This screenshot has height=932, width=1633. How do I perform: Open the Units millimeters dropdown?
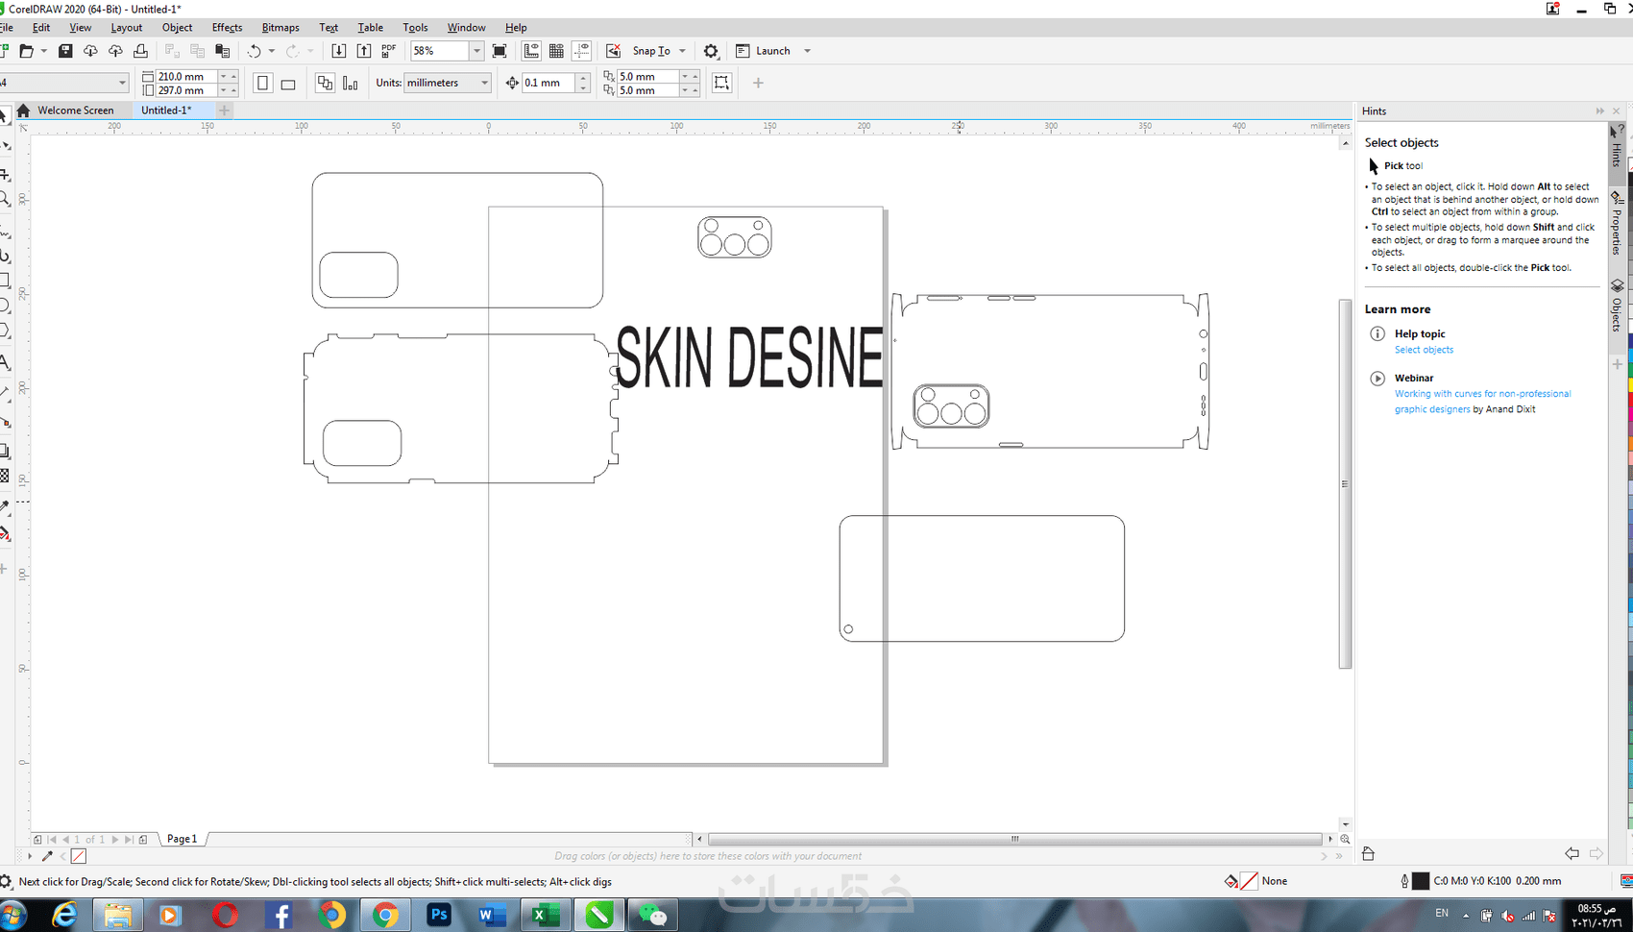point(484,84)
